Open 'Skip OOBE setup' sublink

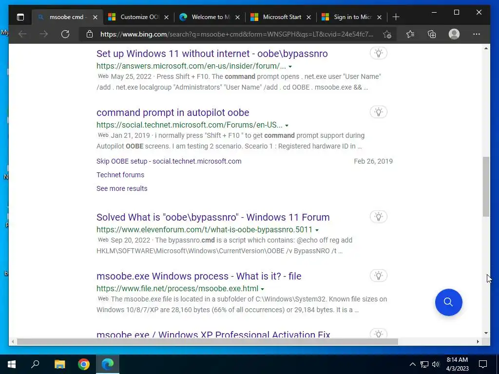(169, 161)
